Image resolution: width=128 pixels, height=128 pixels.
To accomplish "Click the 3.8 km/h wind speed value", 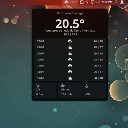I will click(x=66, y=94).
